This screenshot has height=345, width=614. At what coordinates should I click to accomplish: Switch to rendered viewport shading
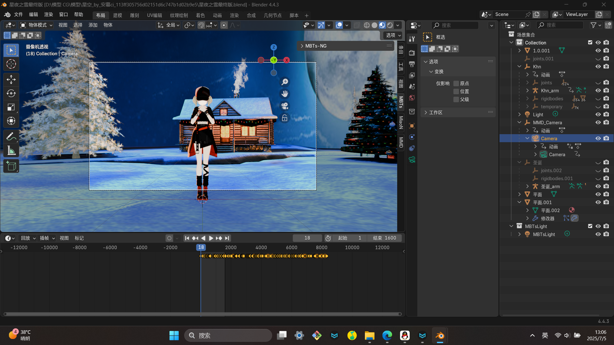390,25
